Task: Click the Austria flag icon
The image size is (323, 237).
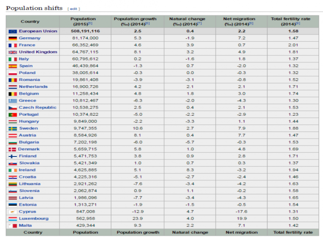Action: click(13, 135)
